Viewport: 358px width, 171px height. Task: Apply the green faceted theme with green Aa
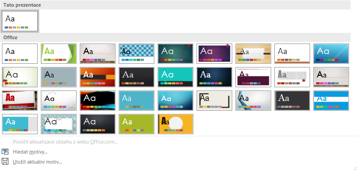point(59,54)
